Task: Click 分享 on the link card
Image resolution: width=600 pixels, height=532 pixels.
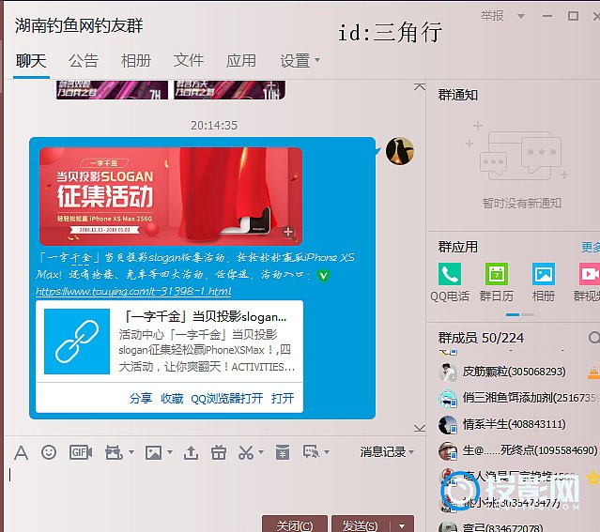Action: tap(141, 398)
